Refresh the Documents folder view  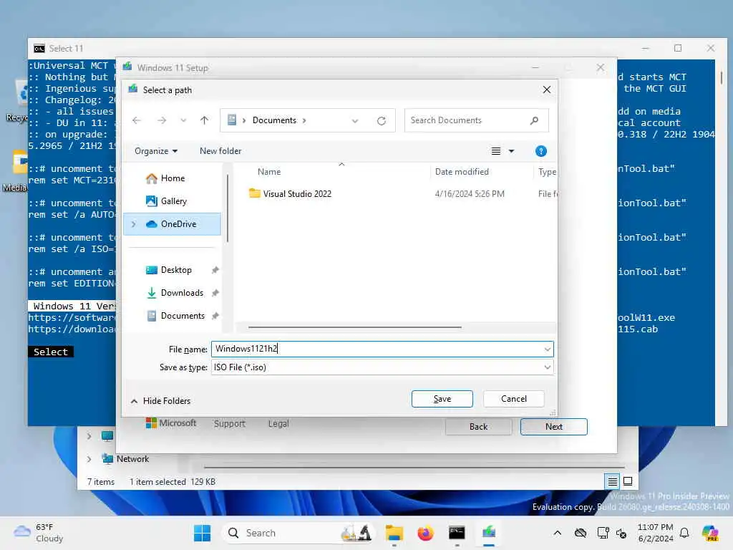pos(382,120)
